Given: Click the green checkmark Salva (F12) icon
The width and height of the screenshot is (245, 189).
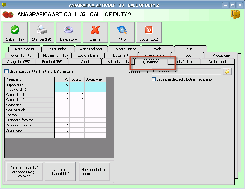Looking at the screenshot, I should click(x=15, y=30).
